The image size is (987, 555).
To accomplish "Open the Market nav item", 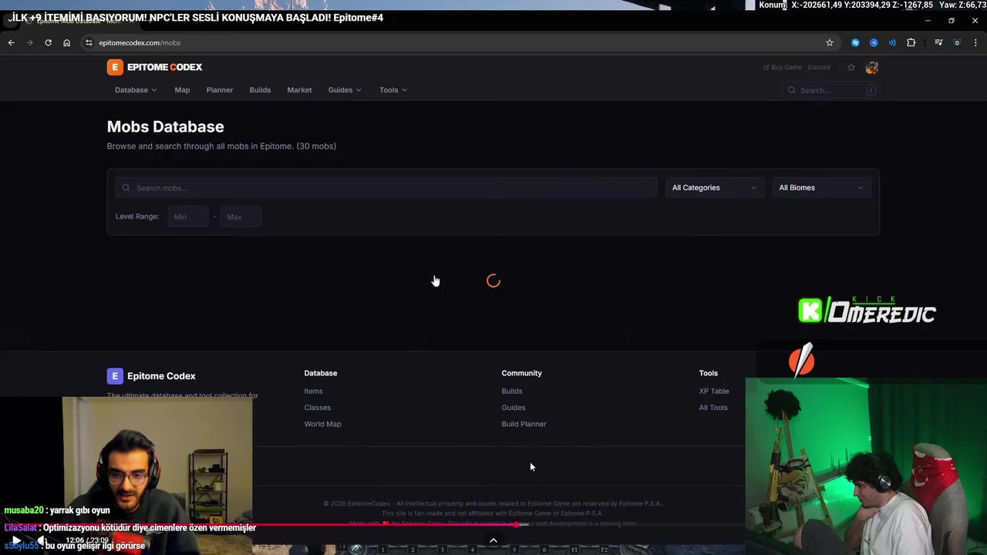I will pyautogui.click(x=300, y=90).
